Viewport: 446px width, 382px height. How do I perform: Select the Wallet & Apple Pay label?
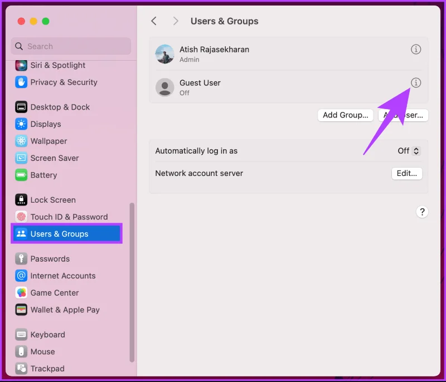pyautogui.click(x=65, y=310)
